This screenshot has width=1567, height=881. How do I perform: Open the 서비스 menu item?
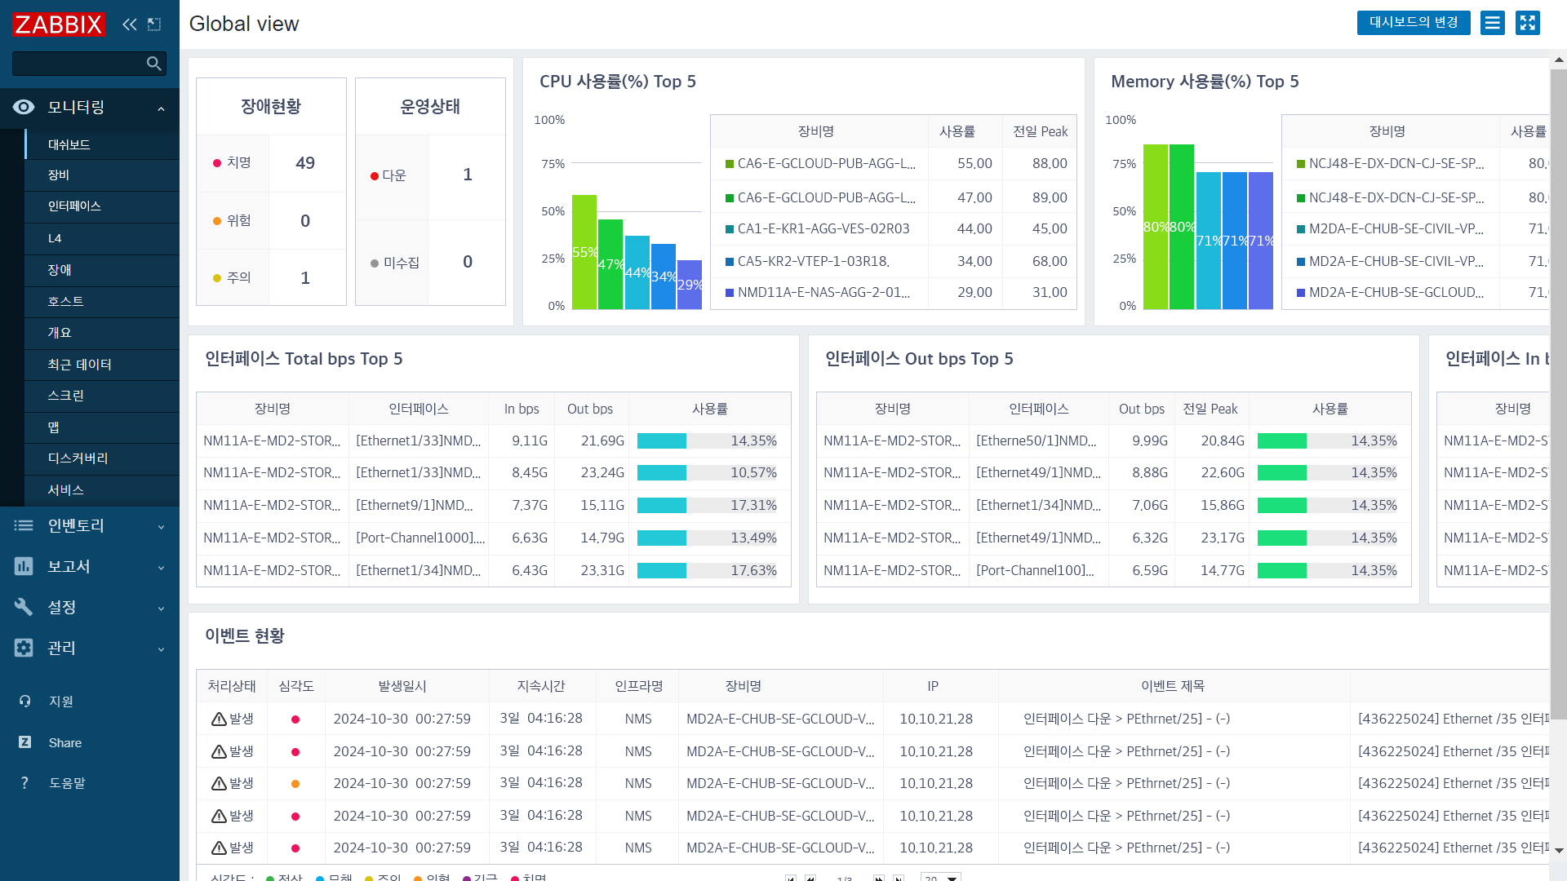pos(102,490)
